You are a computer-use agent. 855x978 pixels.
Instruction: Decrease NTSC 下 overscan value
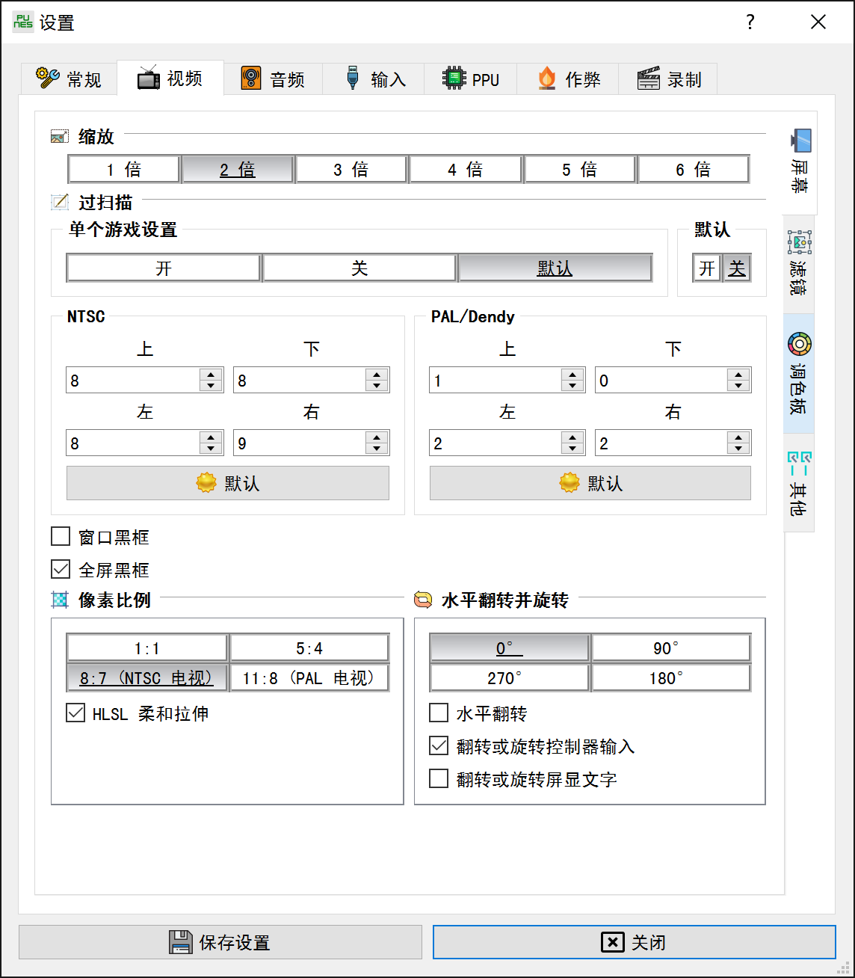tap(377, 386)
